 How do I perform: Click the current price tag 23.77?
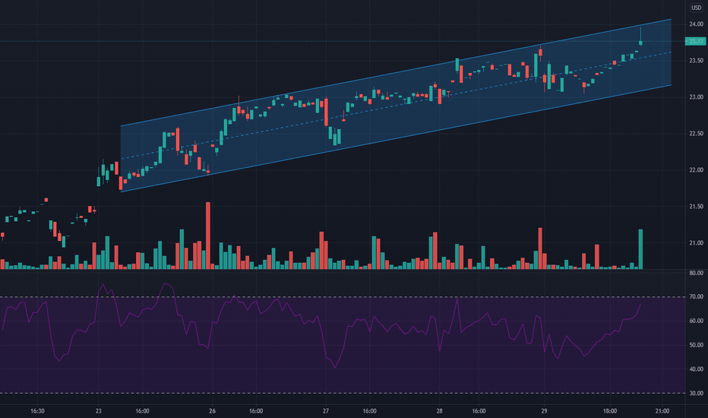point(695,41)
